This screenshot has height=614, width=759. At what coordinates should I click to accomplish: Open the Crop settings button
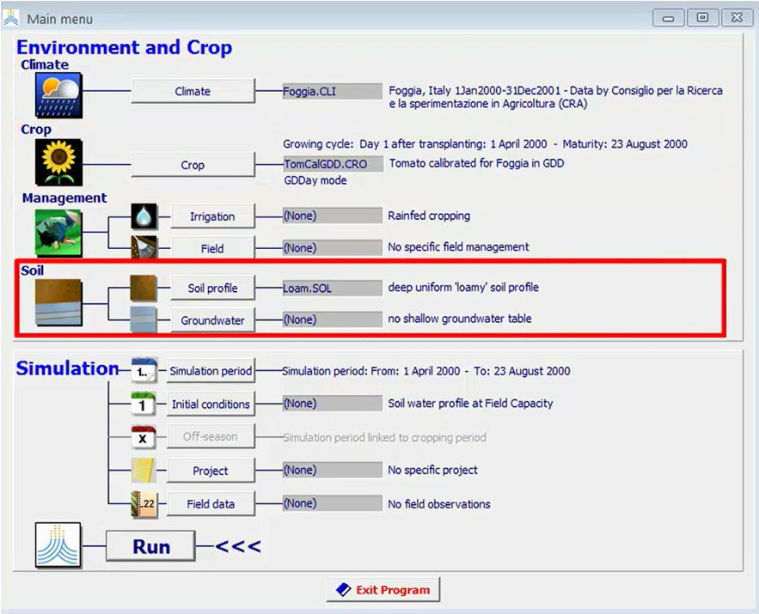[x=193, y=165]
